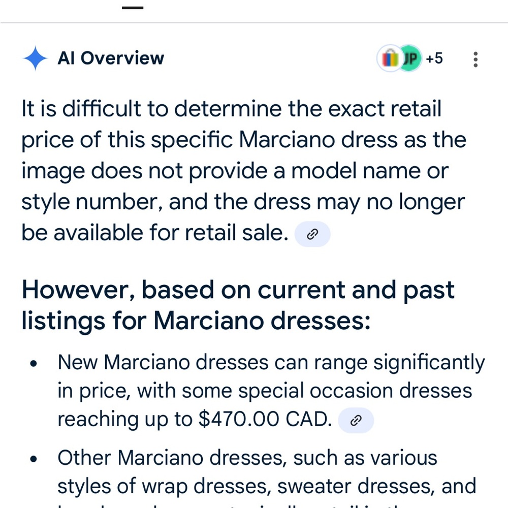
Task: Click the 'New Marciano dresses can range' bullet
Action: tap(271, 390)
